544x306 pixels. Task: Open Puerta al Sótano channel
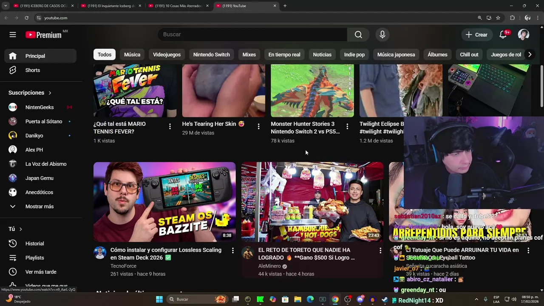(40, 122)
